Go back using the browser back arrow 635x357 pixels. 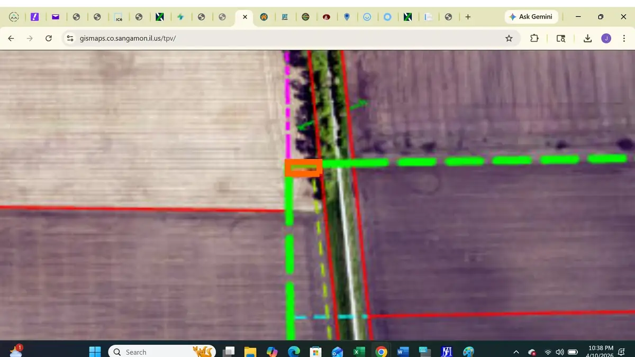pos(11,38)
